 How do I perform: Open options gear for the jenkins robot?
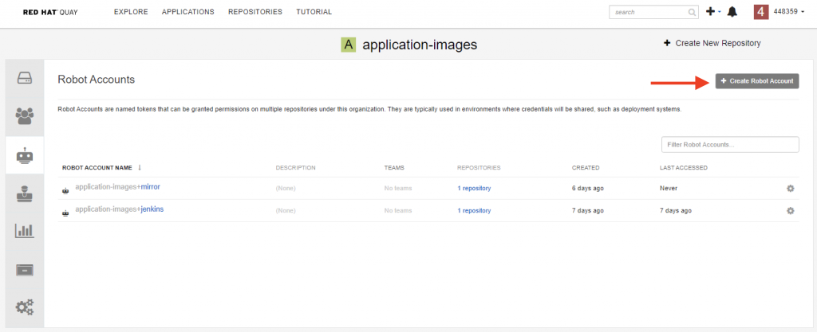click(791, 210)
